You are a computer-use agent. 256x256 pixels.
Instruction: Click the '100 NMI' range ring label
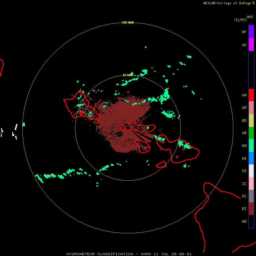point(128,22)
